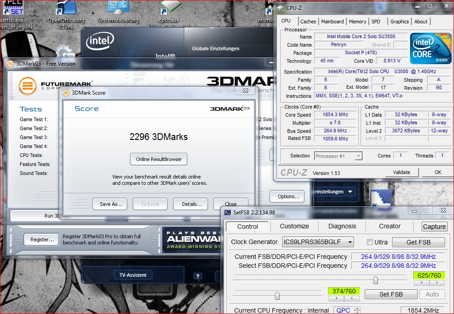Click the Intel logo in the graphics panel
This screenshot has height=314, width=454.
tap(100, 41)
